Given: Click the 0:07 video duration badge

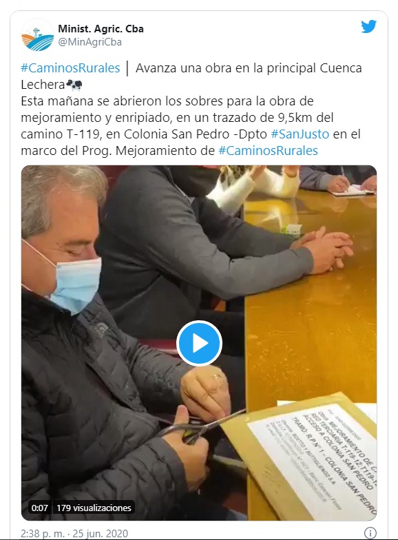Looking at the screenshot, I should (x=40, y=508).
